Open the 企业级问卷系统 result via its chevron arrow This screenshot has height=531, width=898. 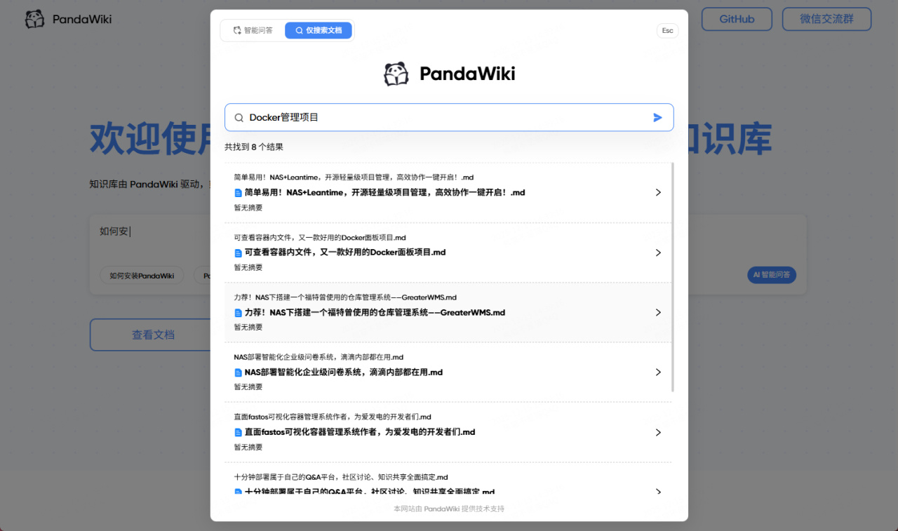pos(658,372)
